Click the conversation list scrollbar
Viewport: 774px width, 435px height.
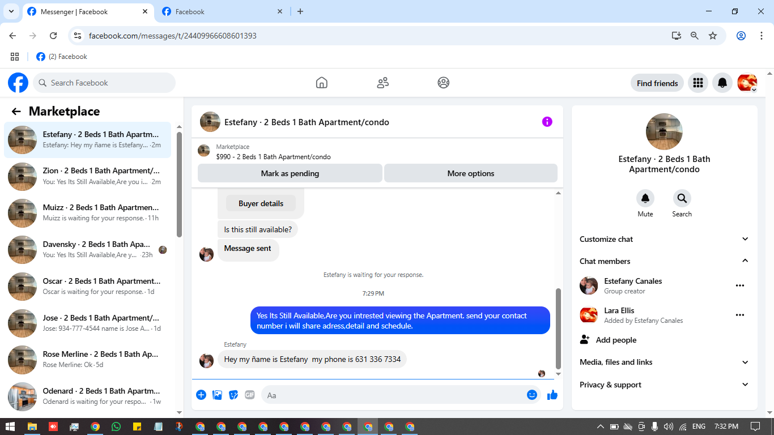[x=180, y=185]
